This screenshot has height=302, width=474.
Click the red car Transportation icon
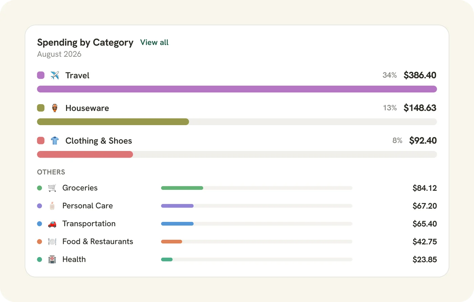click(x=52, y=224)
